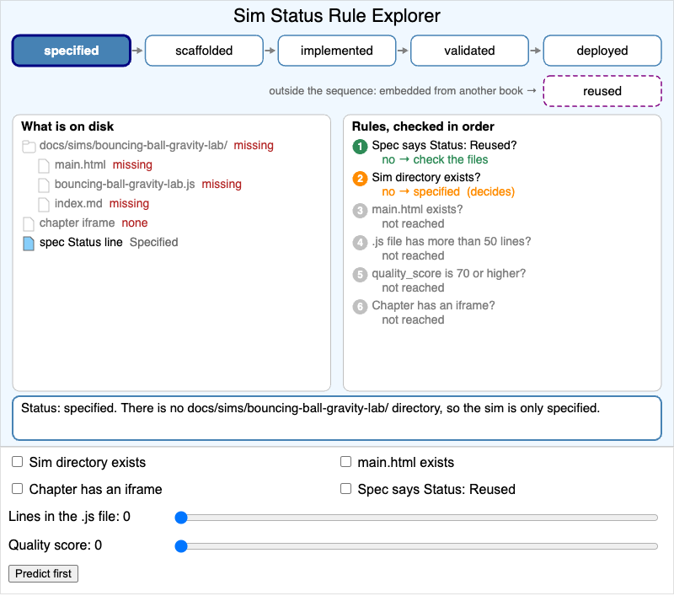The height and width of the screenshot is (596, 674).
Task: Tick the main.html exists checkbox
Action: point(345,462)
